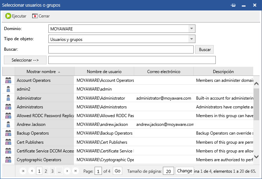Select page 3 in the pager
Image resolution: width=262 pixels, height=179 pixels.
point(53,171)
